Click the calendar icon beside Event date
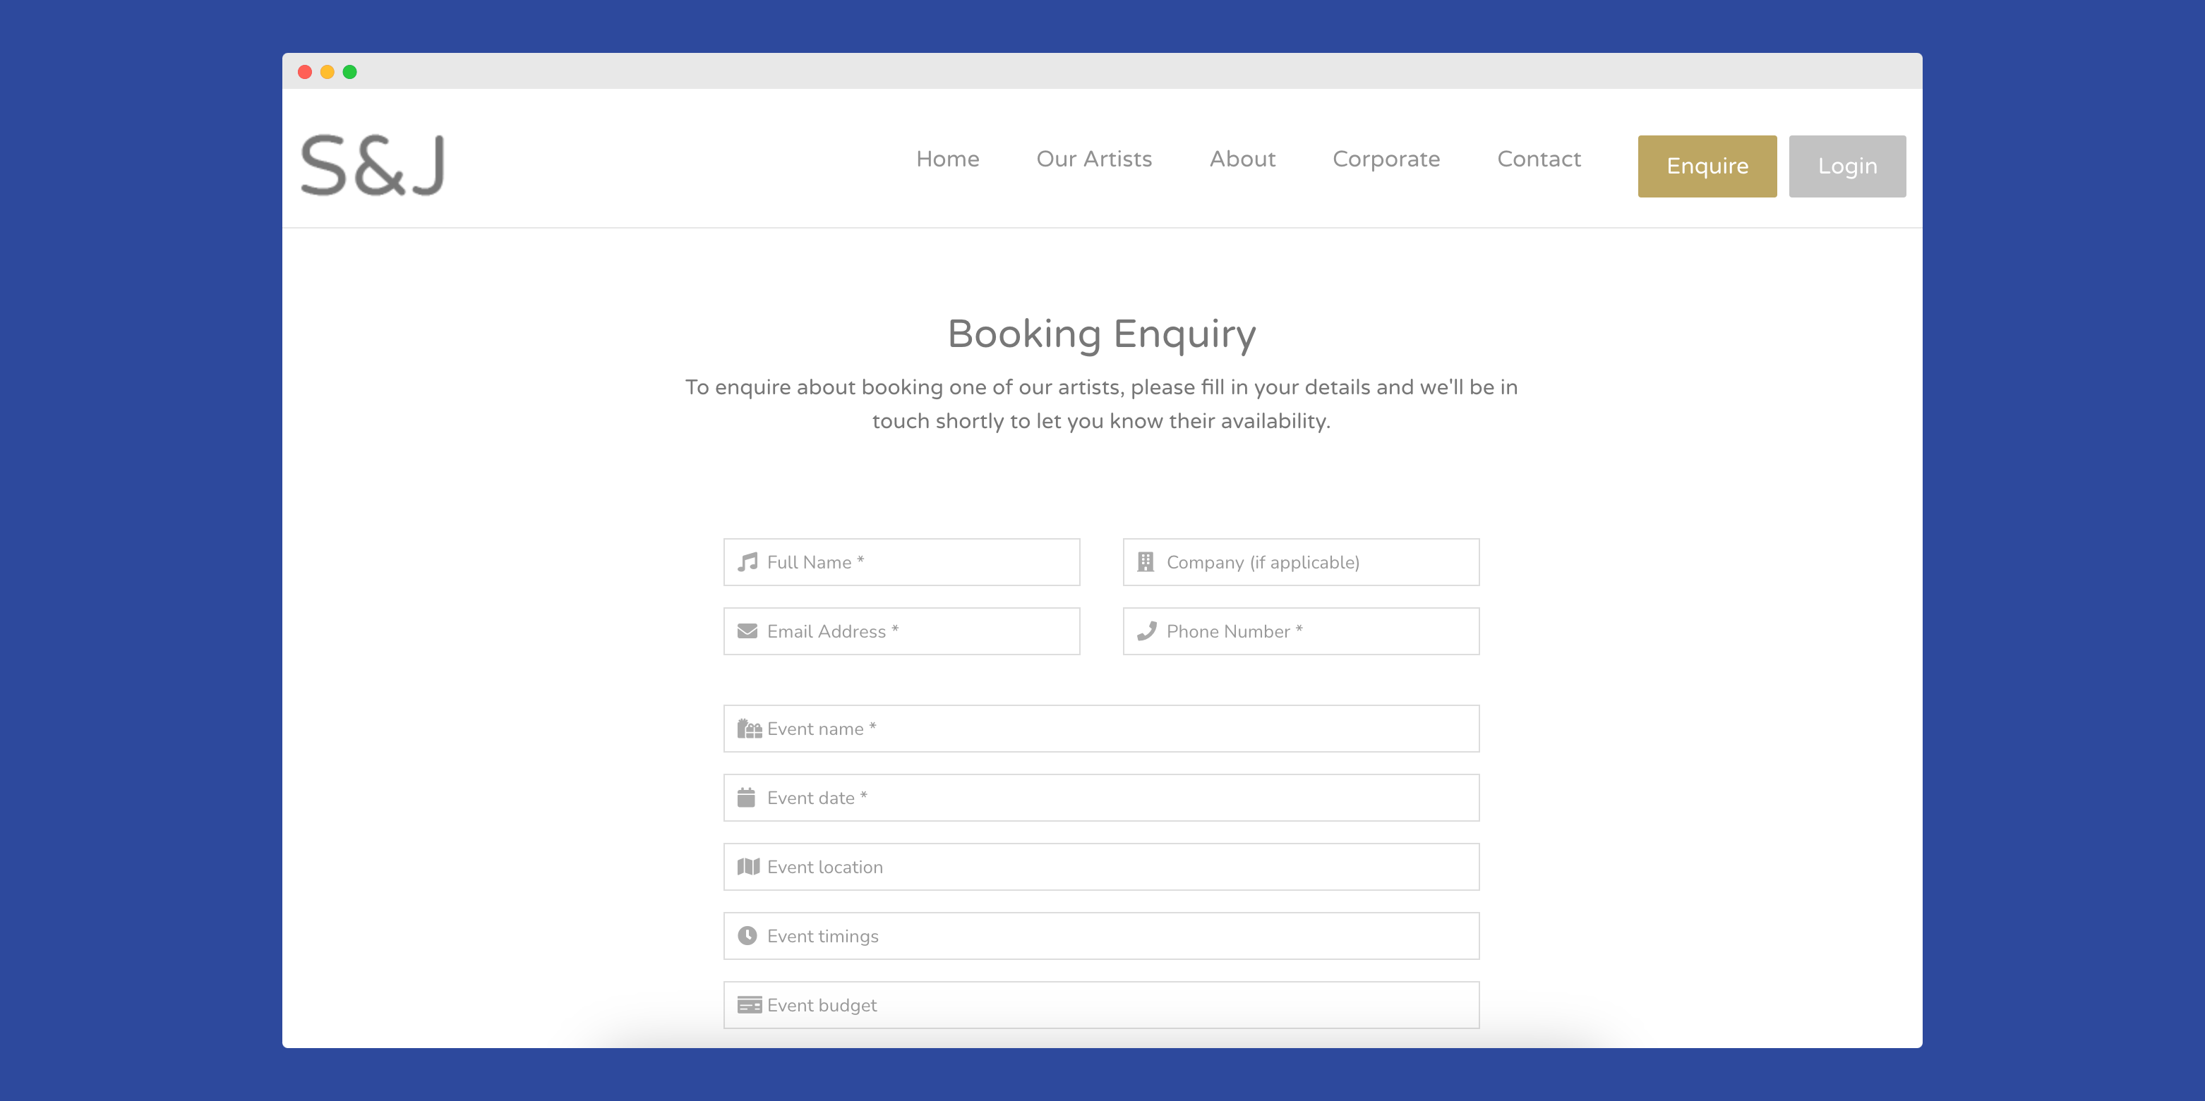Screen dimensions: 2205x1101 747,797
